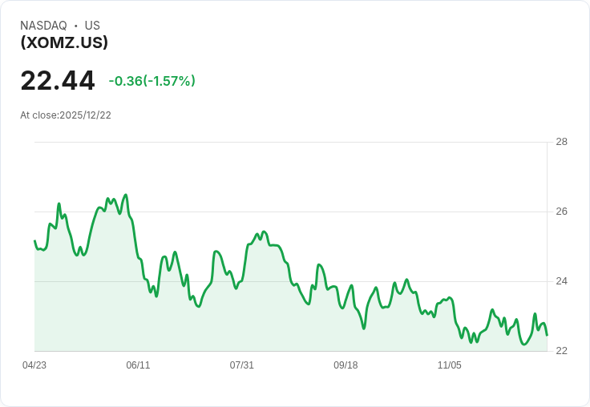
Task: Click the chart line's highest peak near 26.5
Action: pyautogui.click(x=126, y=195)
